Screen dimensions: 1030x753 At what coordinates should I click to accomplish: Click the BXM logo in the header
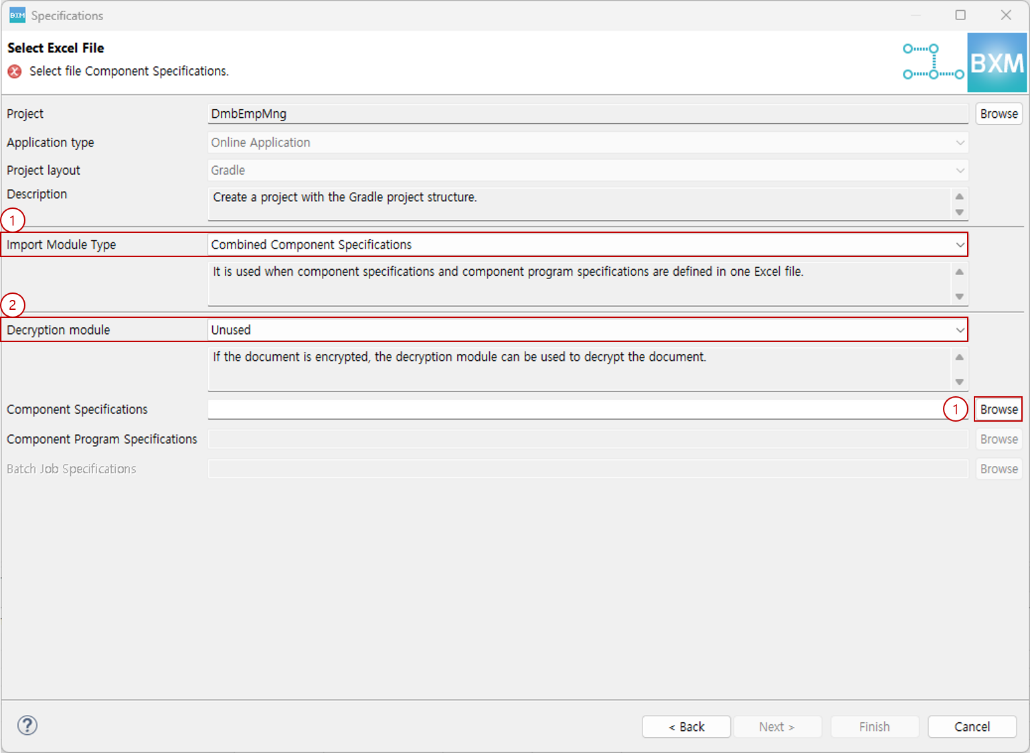997,62
